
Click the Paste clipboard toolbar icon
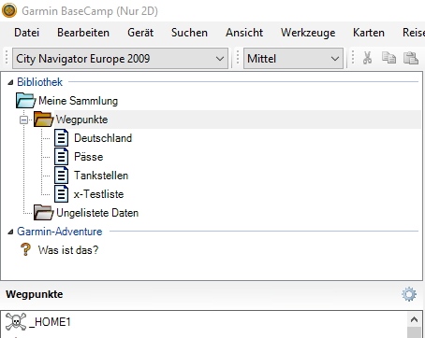click(x=411, y=58)
